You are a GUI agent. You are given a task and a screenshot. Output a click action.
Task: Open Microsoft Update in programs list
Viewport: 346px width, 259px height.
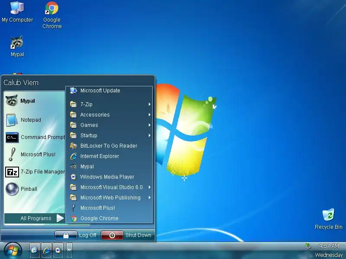[x=109, y=91]
